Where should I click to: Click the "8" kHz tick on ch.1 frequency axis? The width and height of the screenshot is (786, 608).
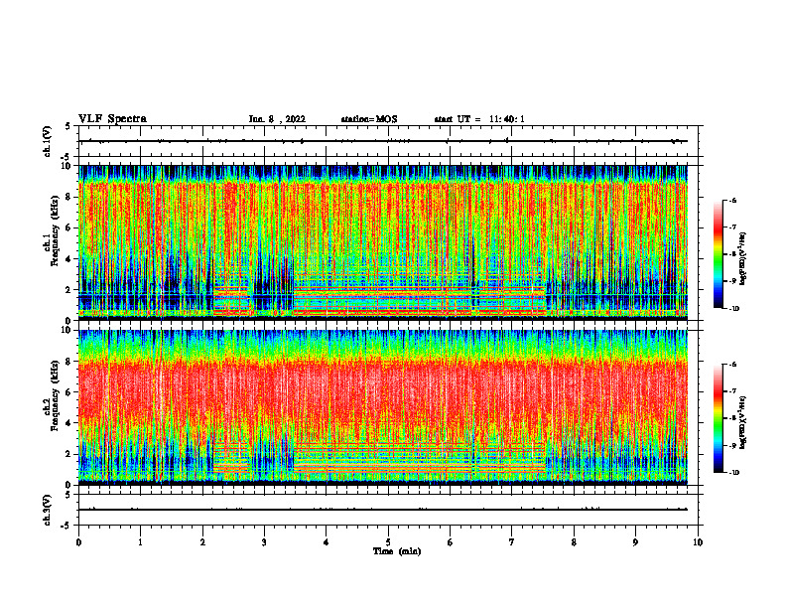(x=68, y=197)
